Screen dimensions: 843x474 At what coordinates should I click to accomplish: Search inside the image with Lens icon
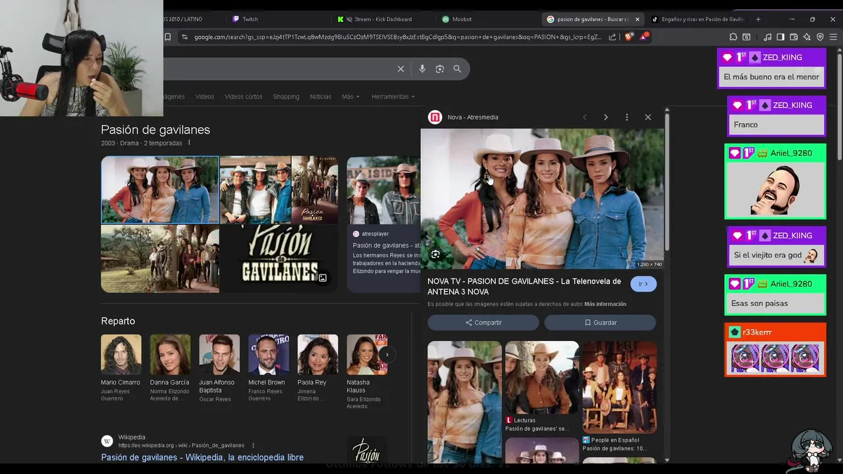coord(435,255)
